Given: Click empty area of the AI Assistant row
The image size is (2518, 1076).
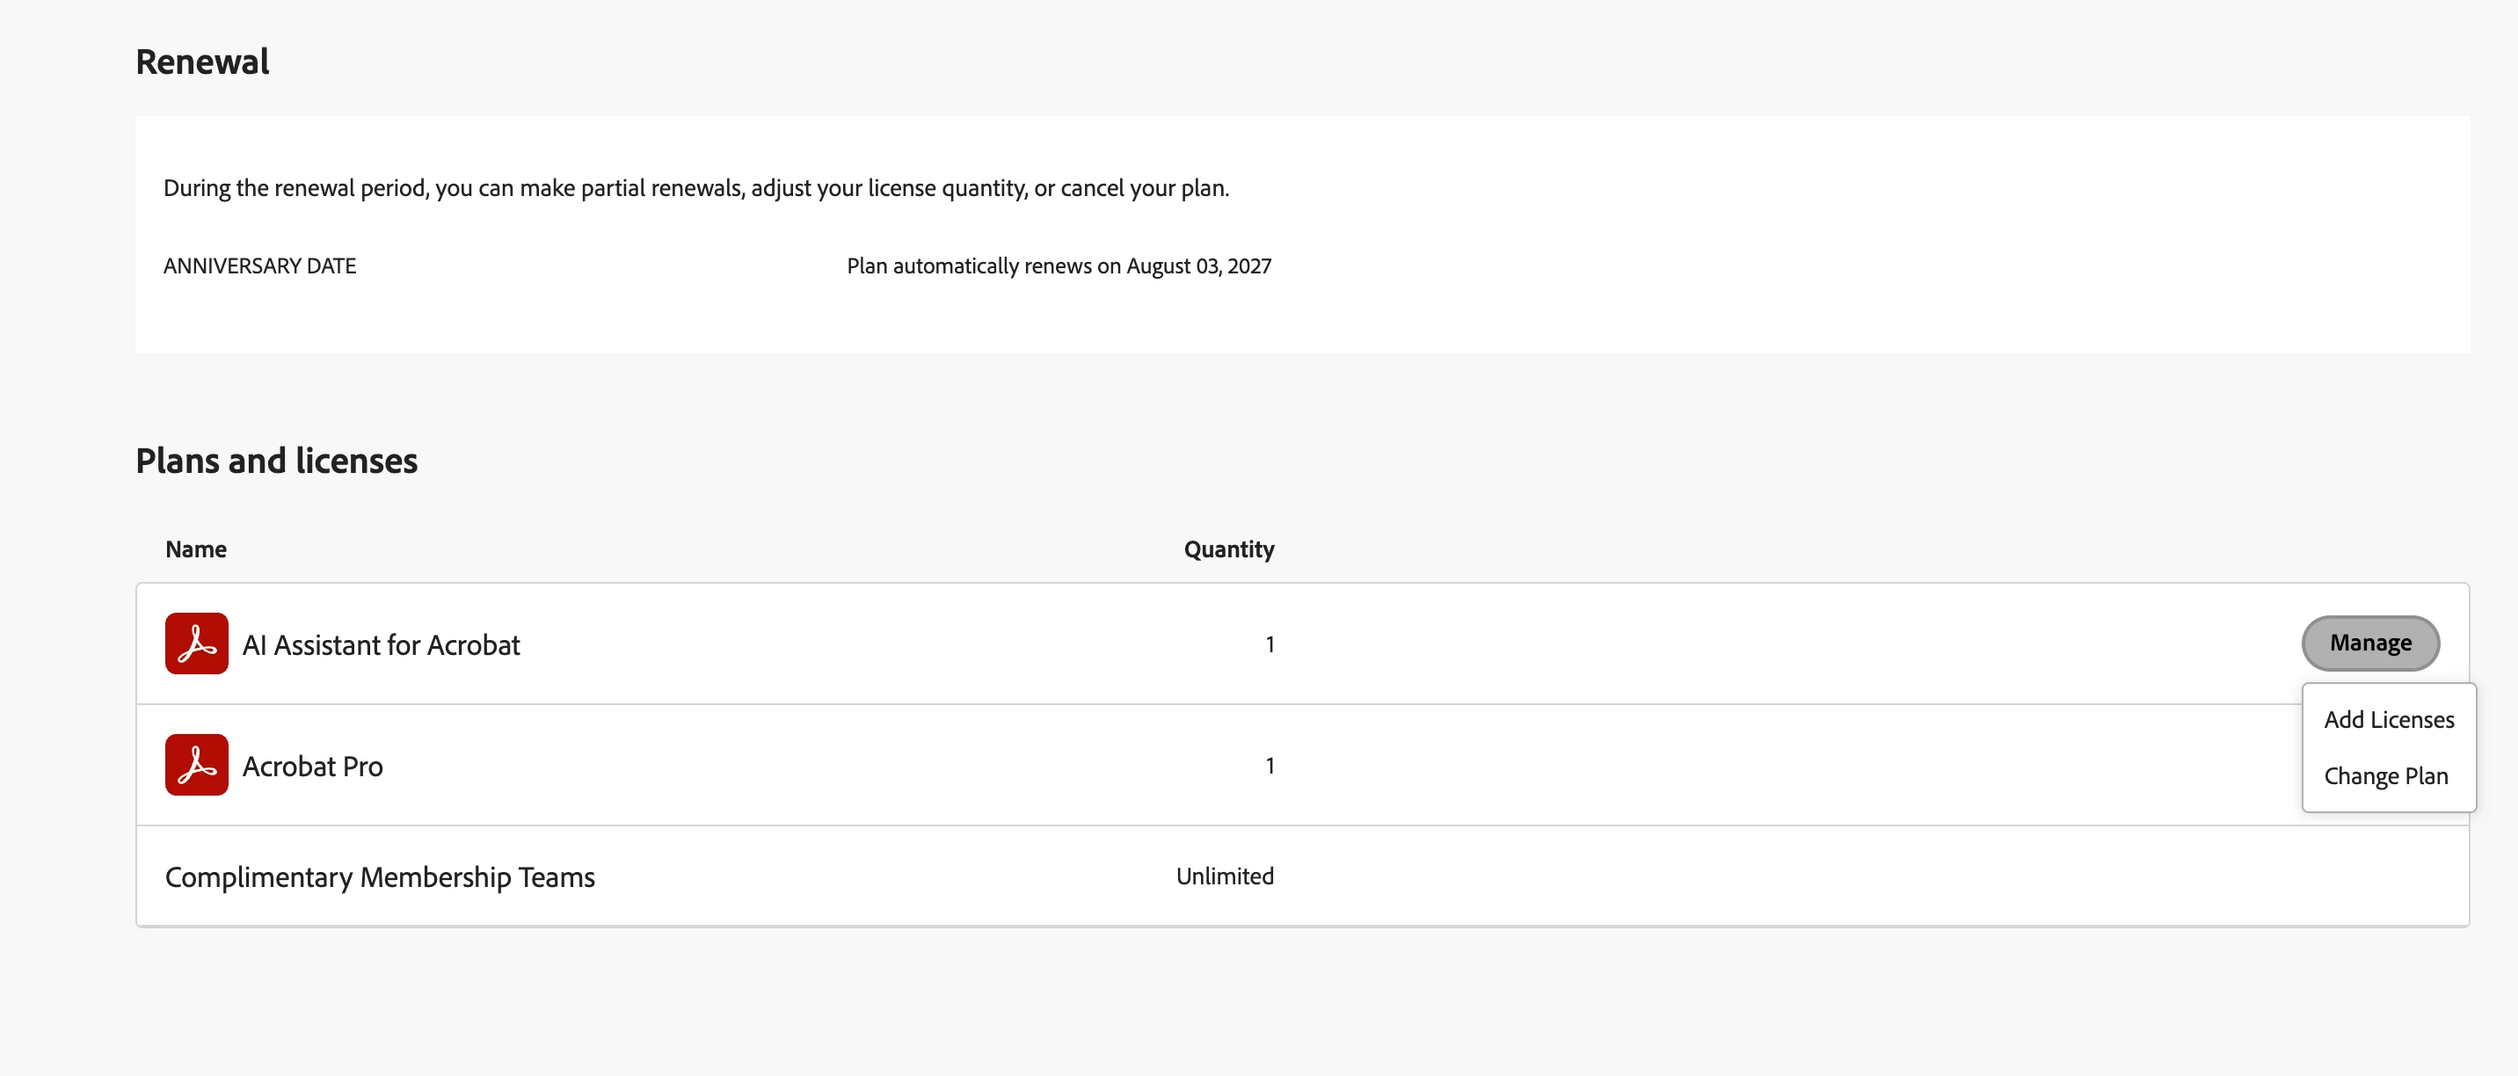Looking at the screenshot, I should (1759, 644).
